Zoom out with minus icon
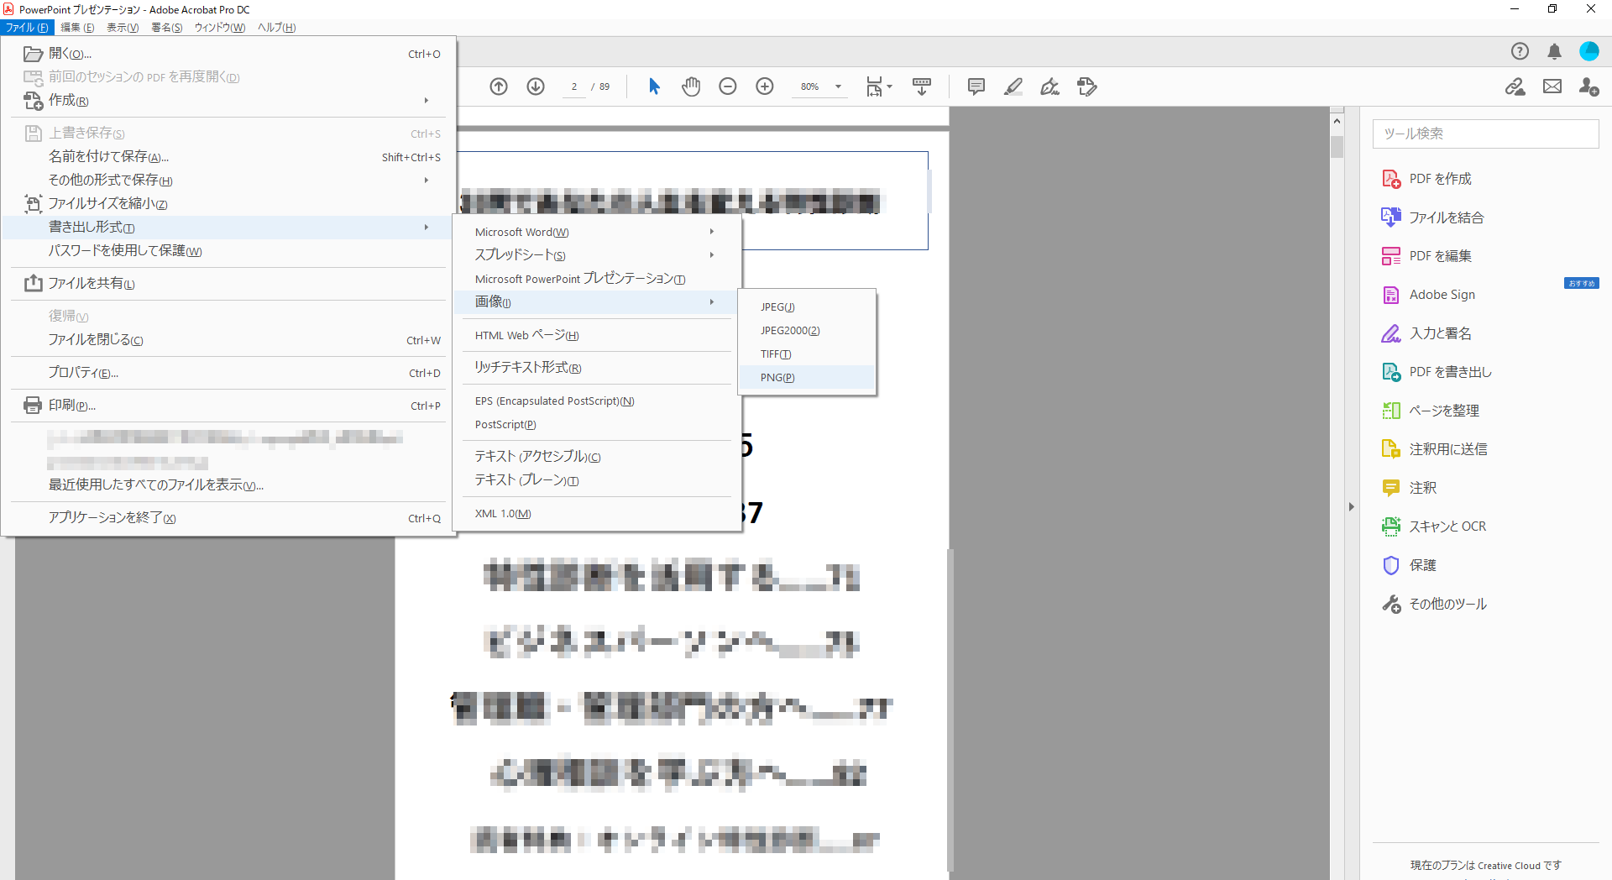This screenshot has height=880, width=1612. click(x=728, y=86)
